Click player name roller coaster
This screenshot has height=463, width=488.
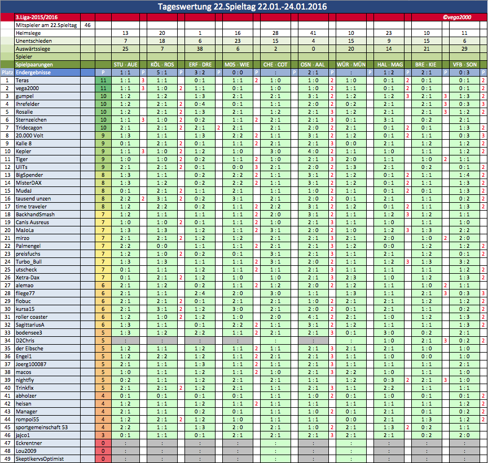(x=32, y=317)
